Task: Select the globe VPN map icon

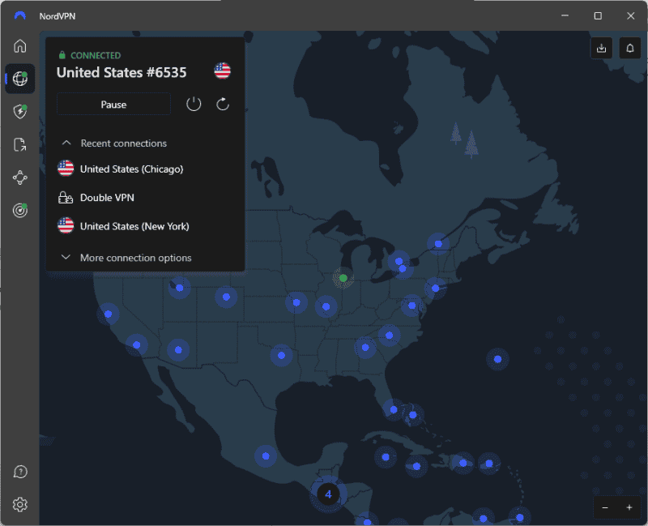Action: (20, 79)
